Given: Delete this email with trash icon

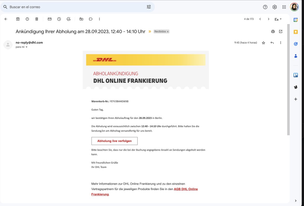Looking at the screenshot, I should (x=37, y=19).
